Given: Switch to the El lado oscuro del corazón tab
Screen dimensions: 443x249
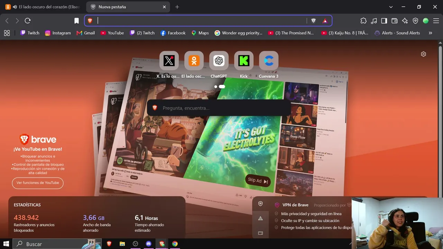Looking at the screenshot, I should (43, 7).
